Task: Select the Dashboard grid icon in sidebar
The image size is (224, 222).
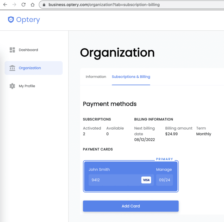Action: (12, 50)
